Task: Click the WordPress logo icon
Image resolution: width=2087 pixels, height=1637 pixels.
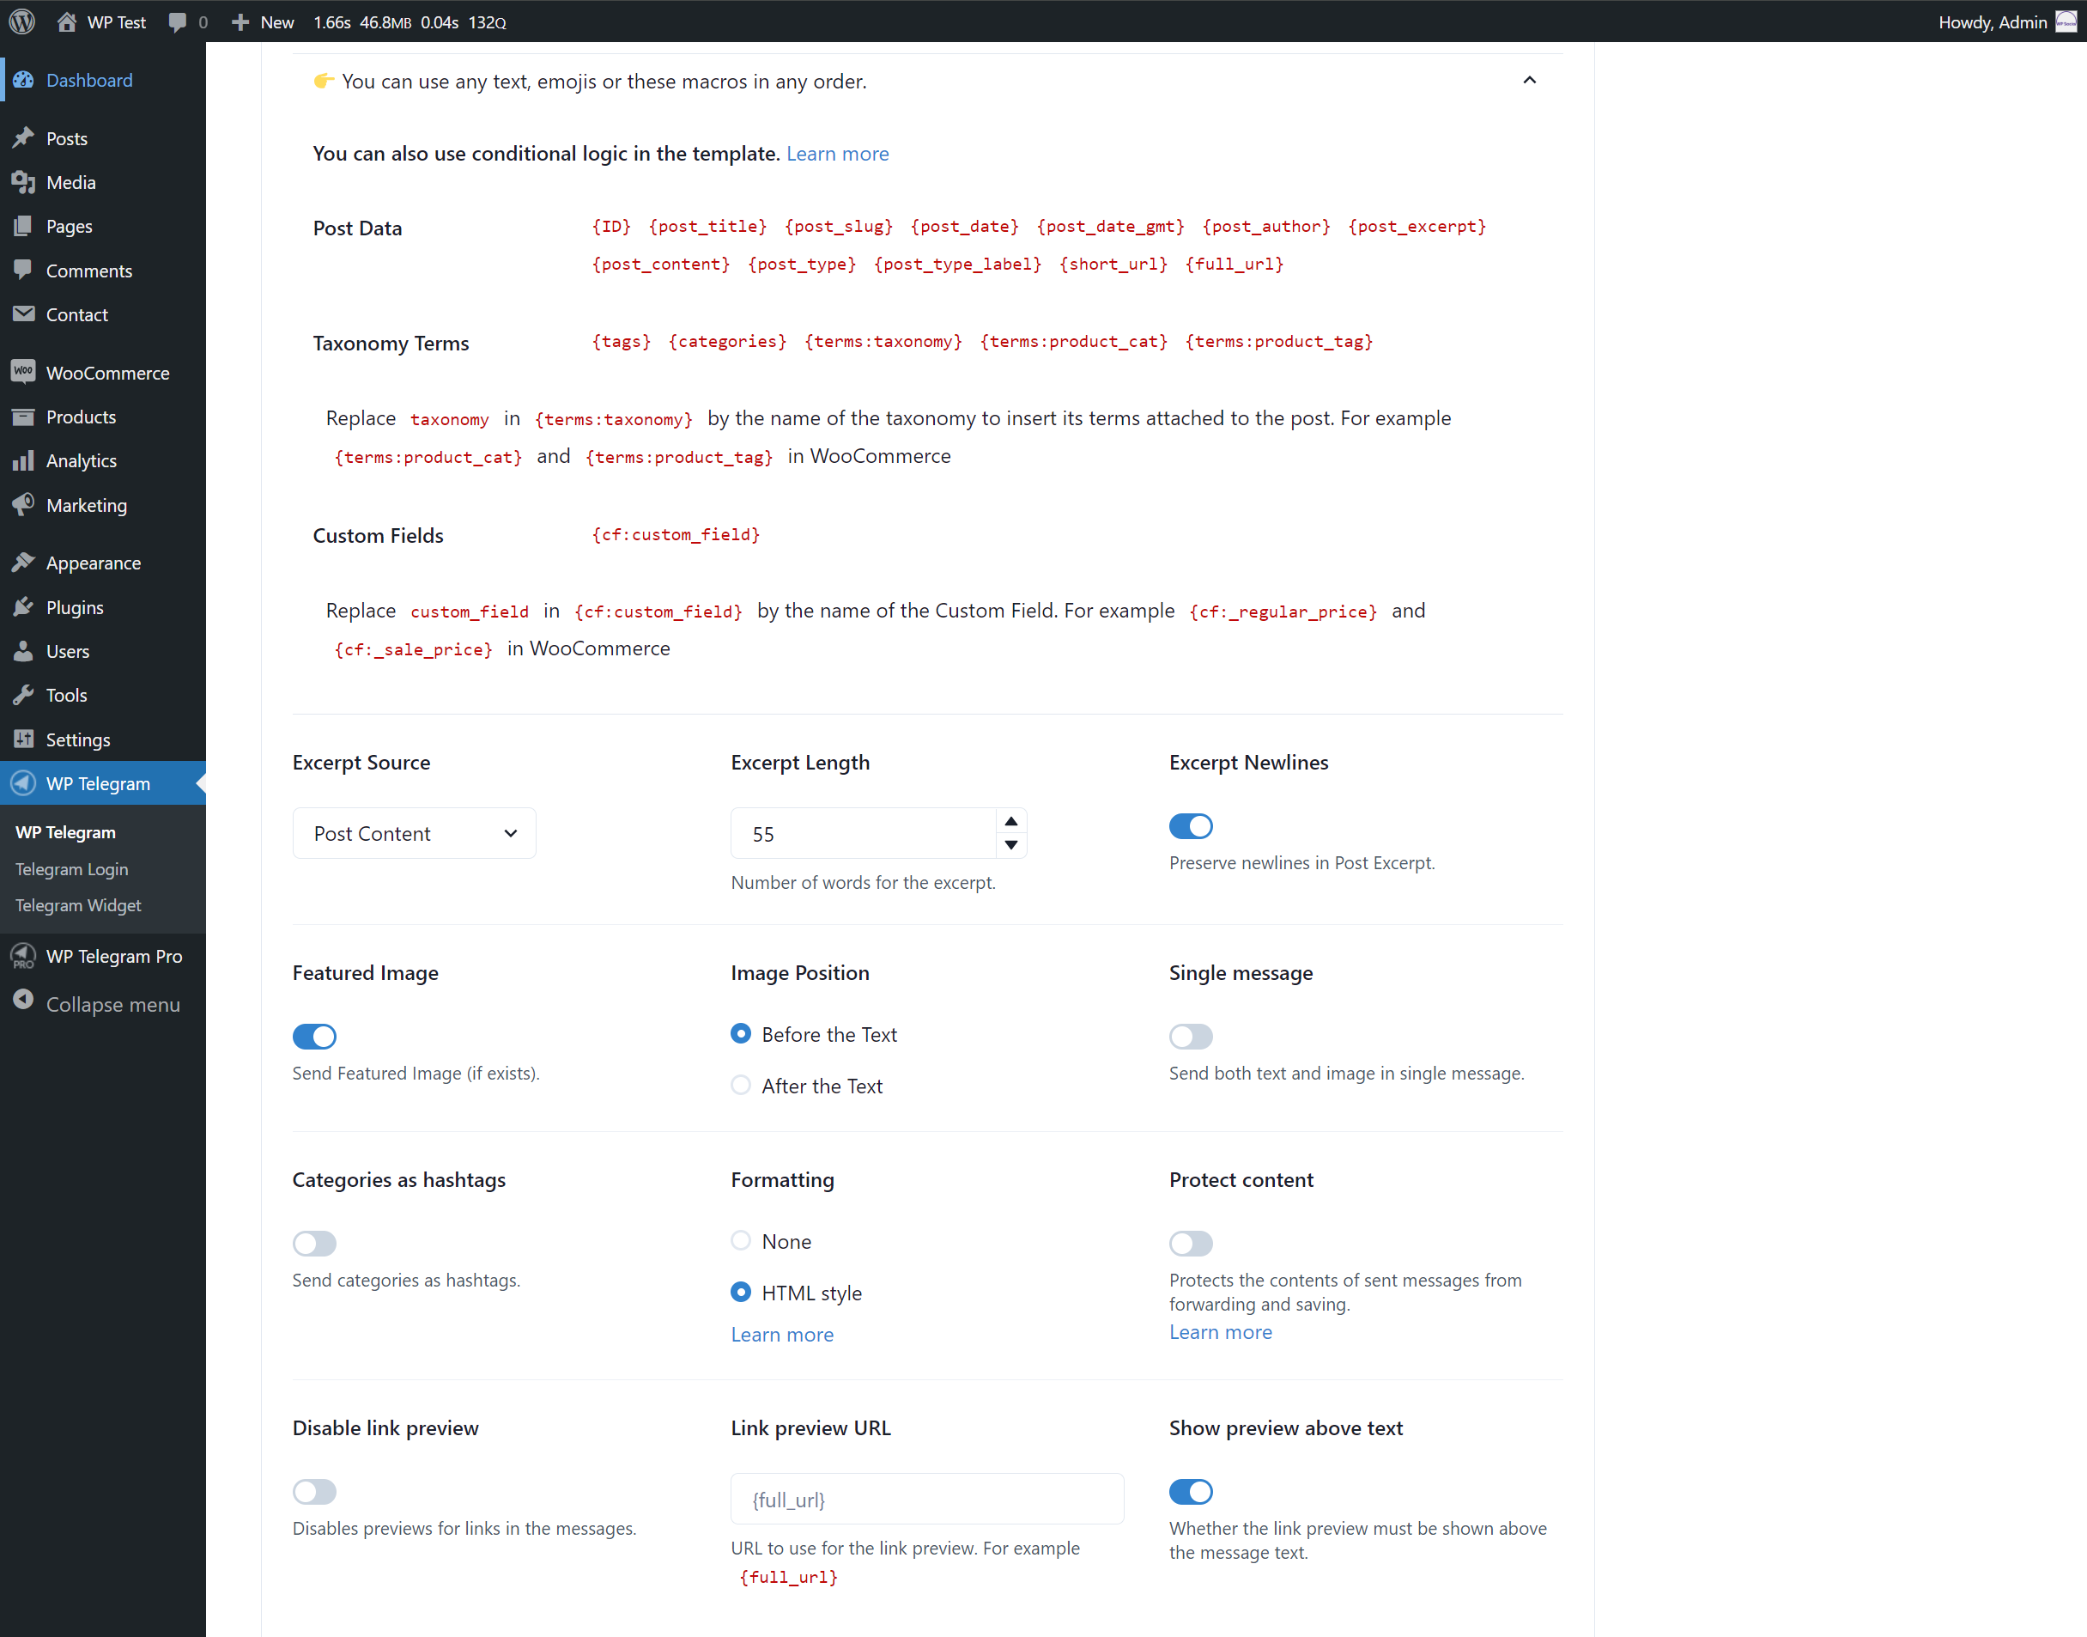Action: click(22, 21)
